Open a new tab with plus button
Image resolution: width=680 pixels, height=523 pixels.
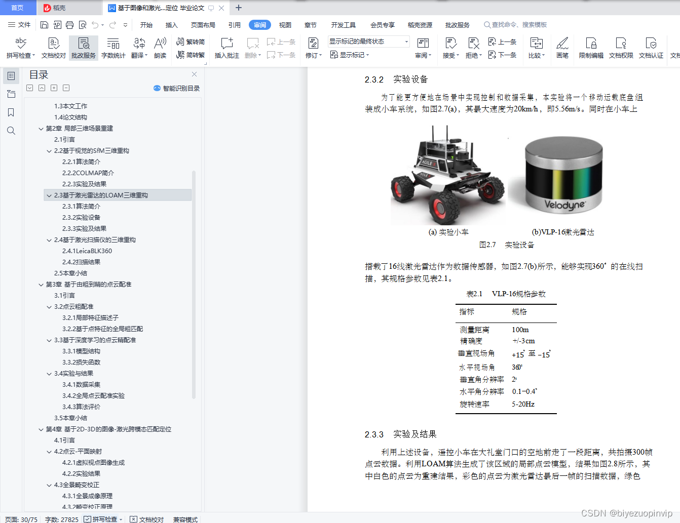point(239,8)
